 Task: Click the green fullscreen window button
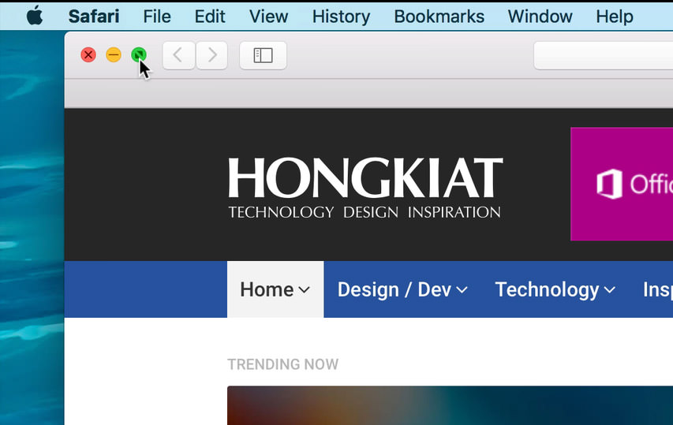point(139,55)
